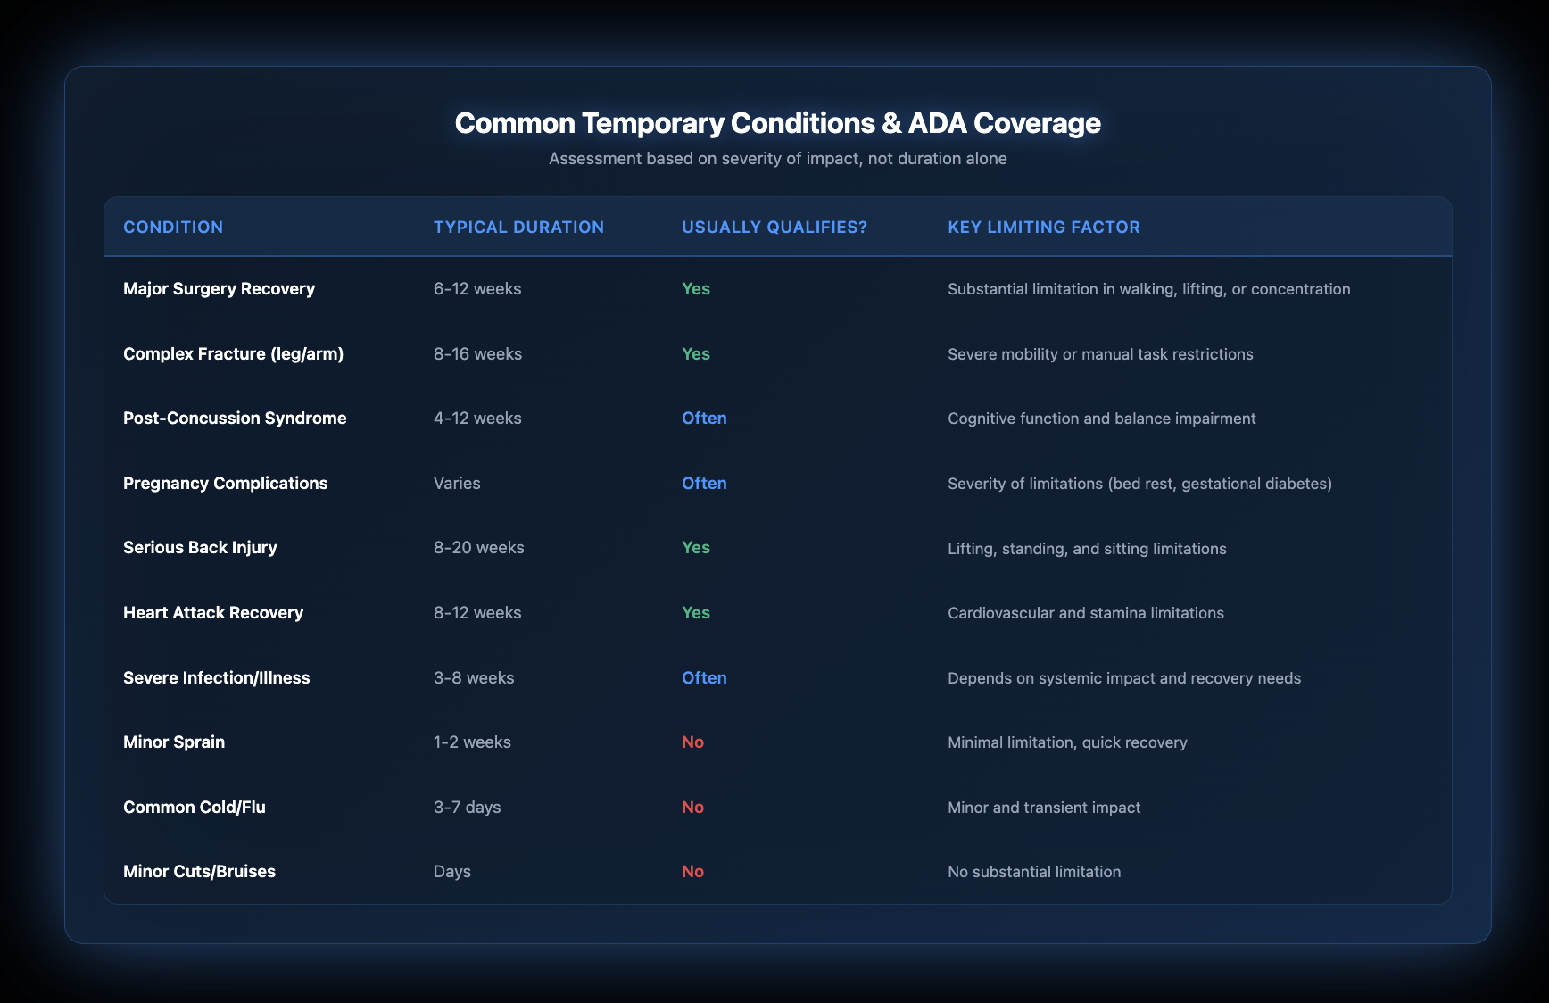The width and height of the screenshot is (1549, 1003).
Task: Click the Minor Cuts/Bruises condition name
Action: coord(199,872)
